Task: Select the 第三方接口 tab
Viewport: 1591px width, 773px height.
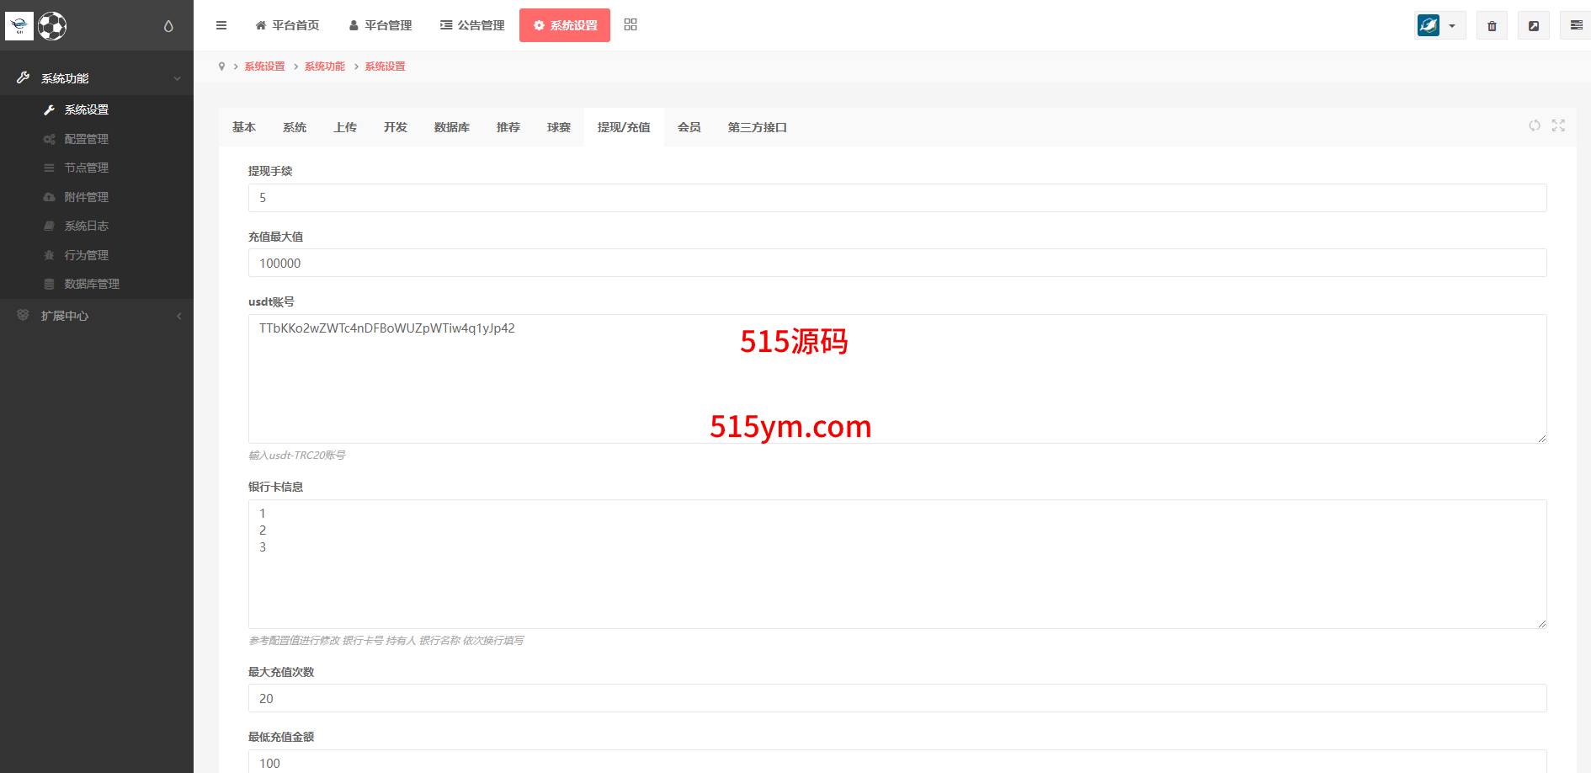Action: (x=757, y=127)
